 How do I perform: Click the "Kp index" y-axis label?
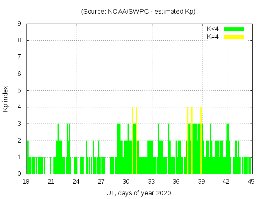tap(6, 99)
